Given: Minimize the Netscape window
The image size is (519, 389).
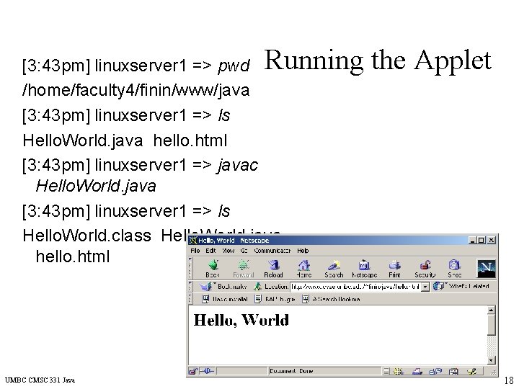Looking at the screenshot, I should [x=472, y=241].
